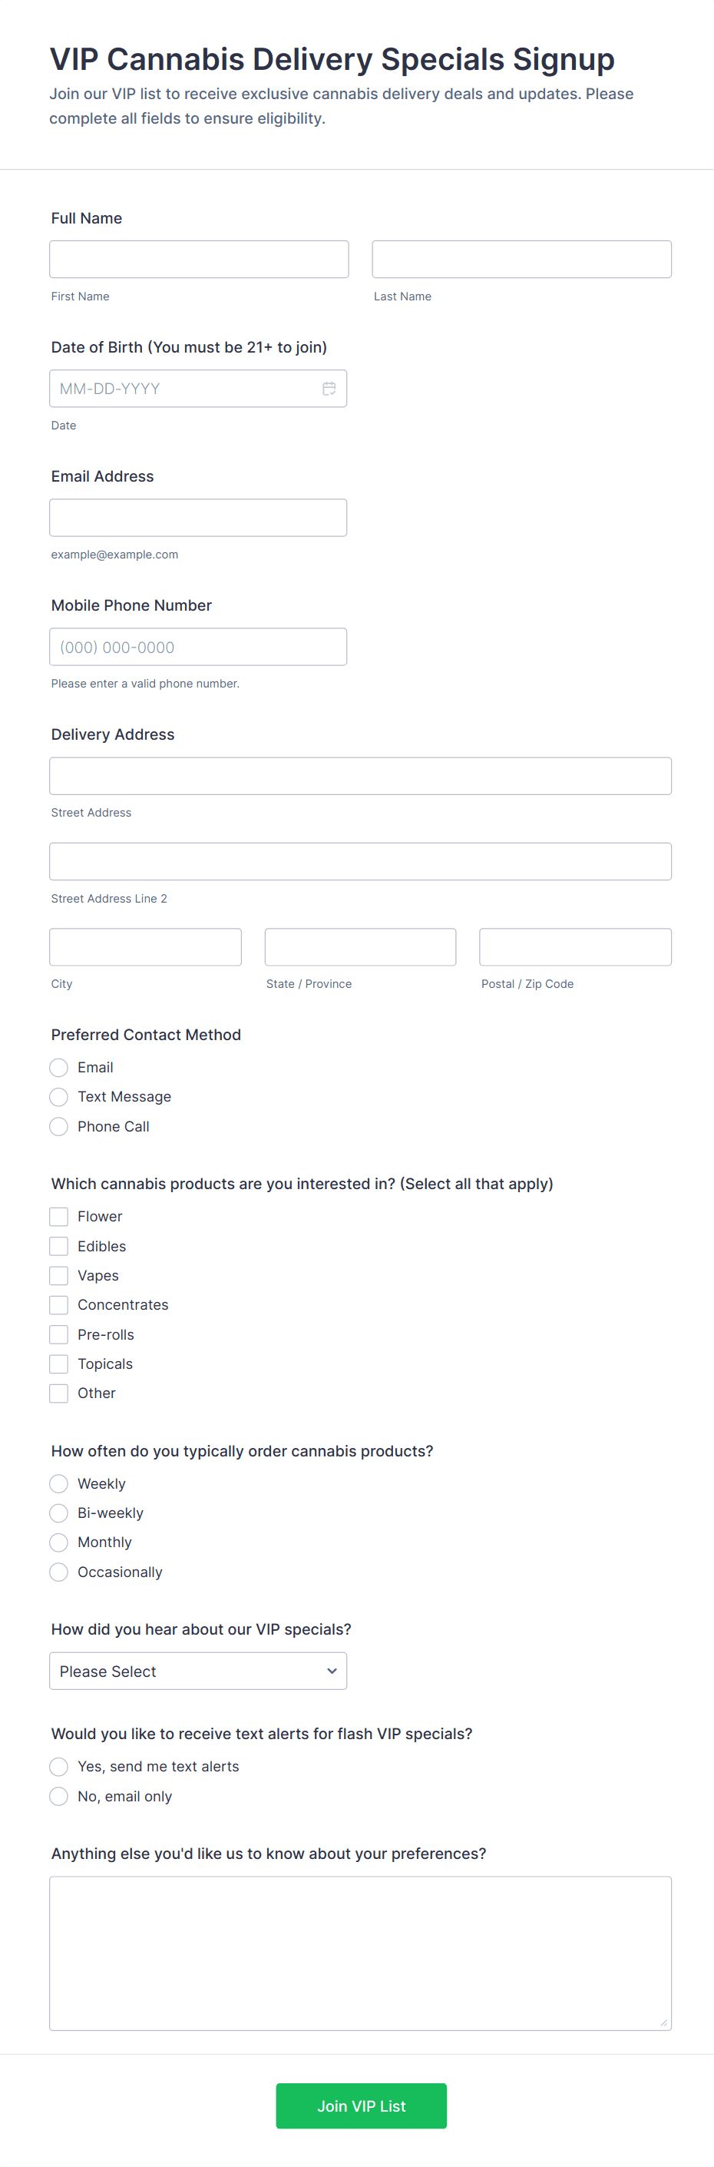Choose Occasionally order frequency
714x2167 pixels.
click(59, 1572)
